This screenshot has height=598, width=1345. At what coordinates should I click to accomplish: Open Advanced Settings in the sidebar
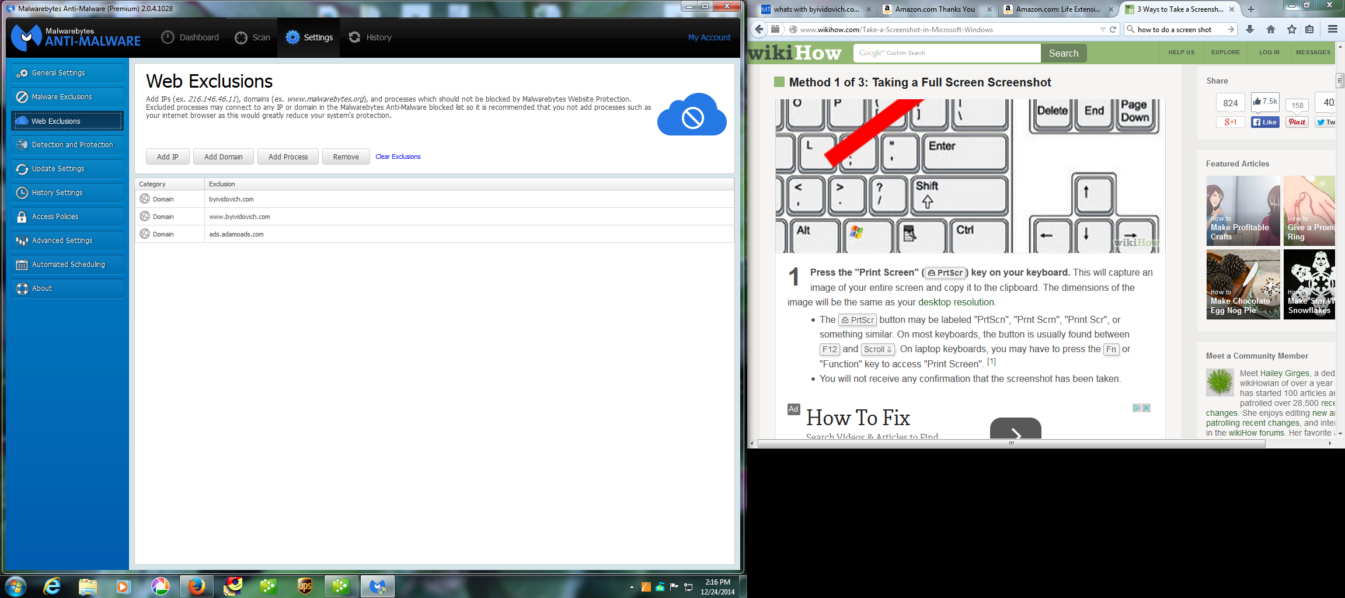(x=67, y=241)
